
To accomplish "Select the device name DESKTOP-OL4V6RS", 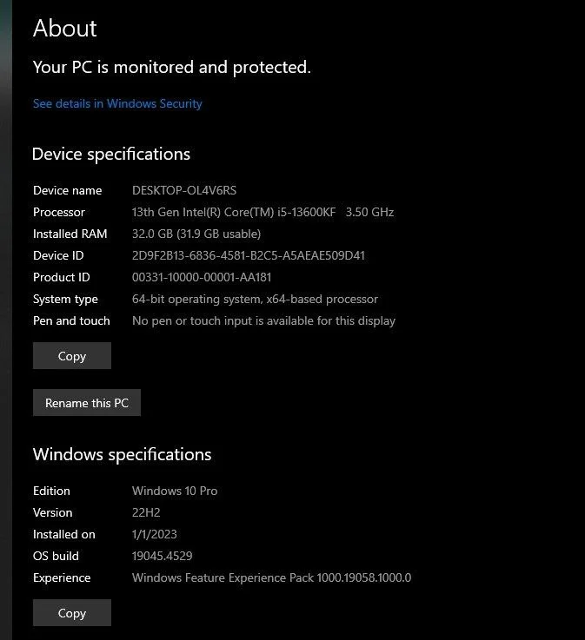I will [x=183, y=190].
